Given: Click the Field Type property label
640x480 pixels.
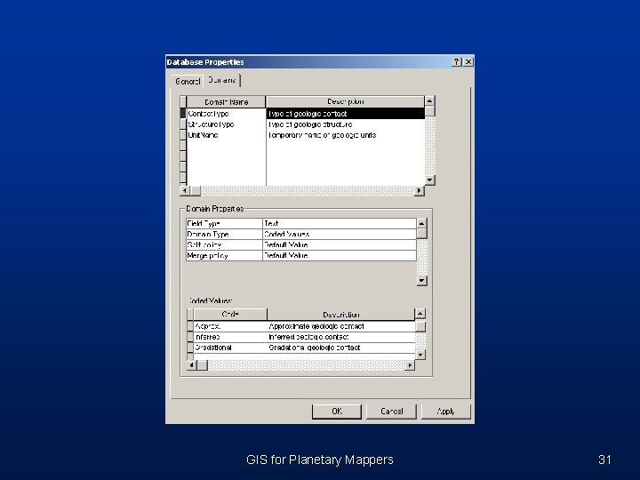Looking at the screenshot, I should point(224,223).
